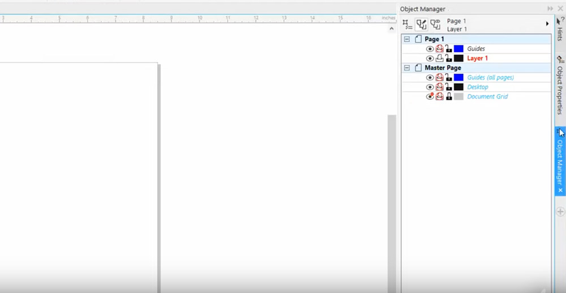
Task: Toggle printer icon on Document Grid layer
Action: pyautogui.click(x=439, y=96)
